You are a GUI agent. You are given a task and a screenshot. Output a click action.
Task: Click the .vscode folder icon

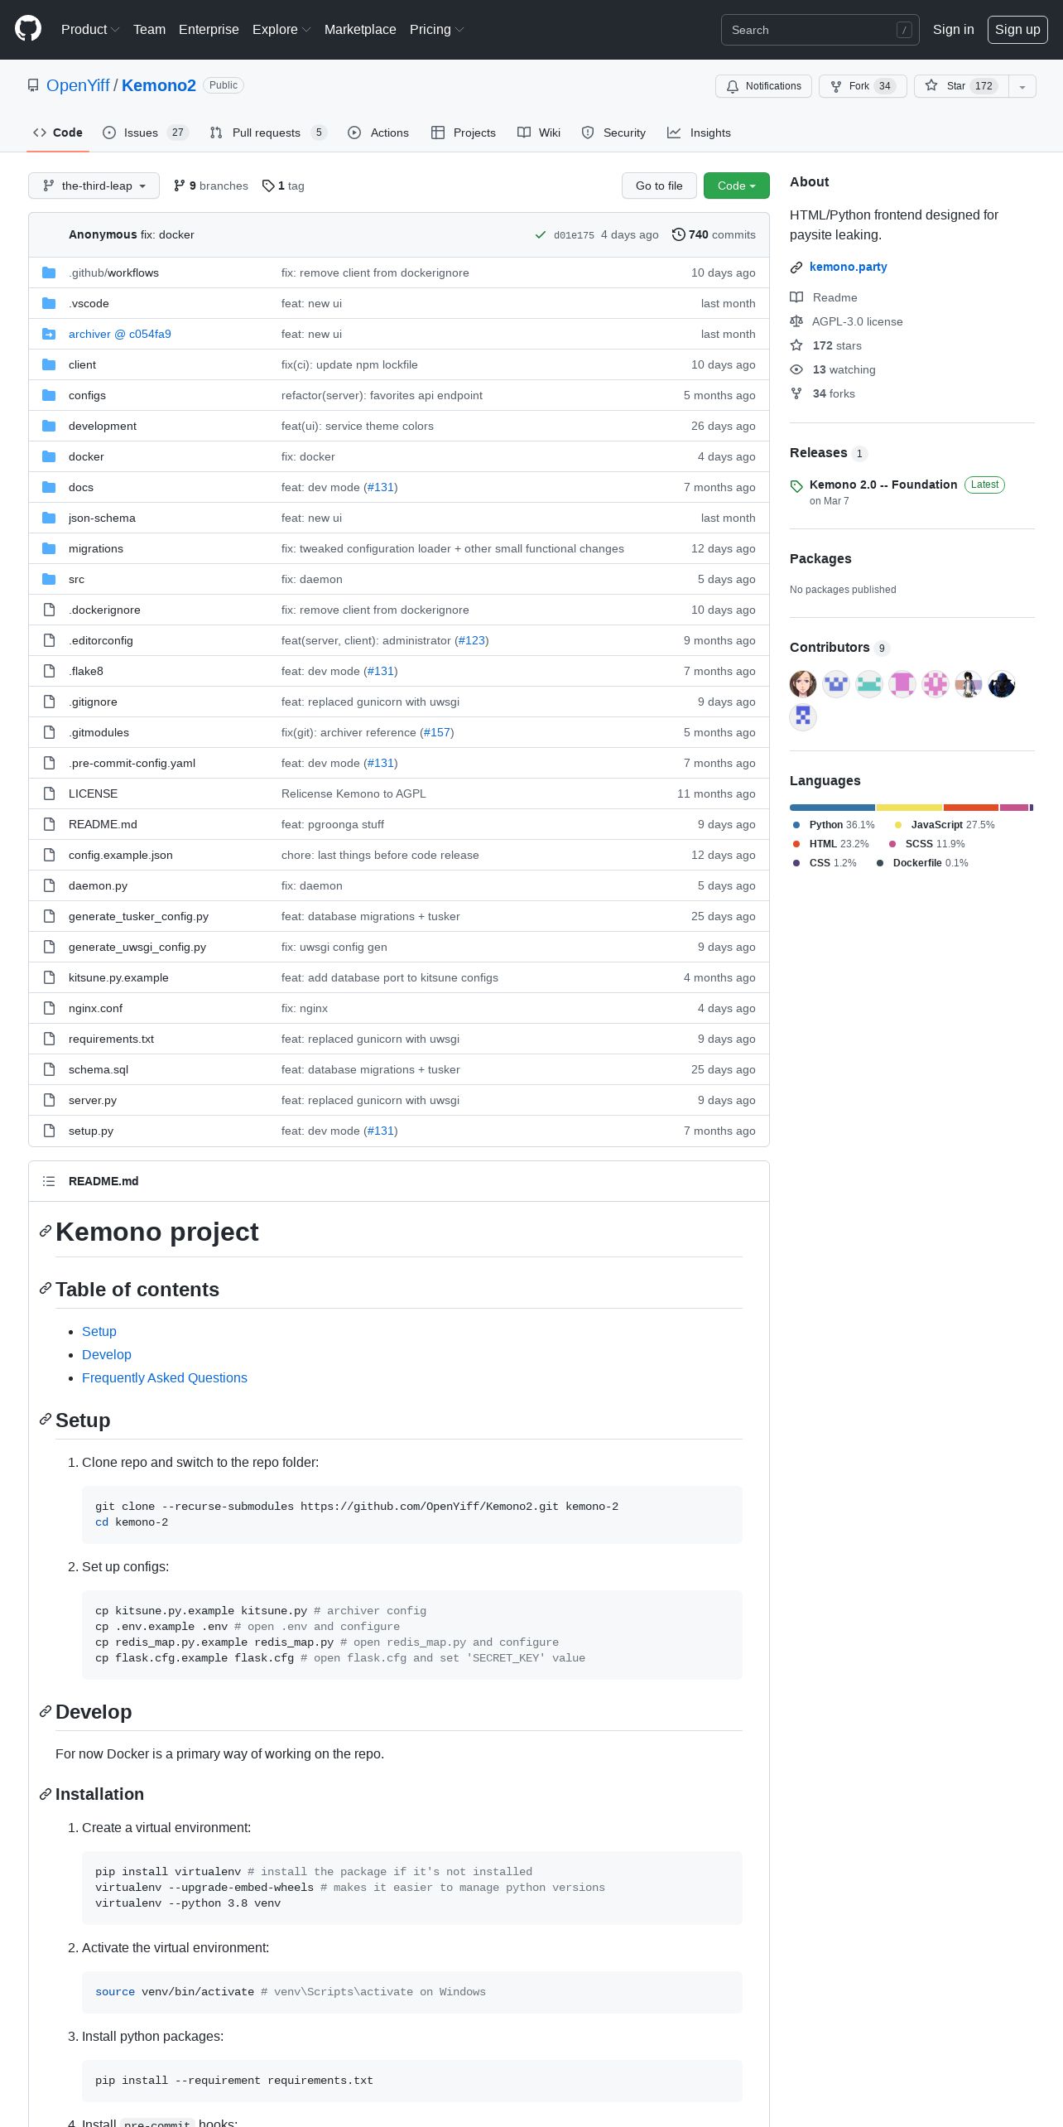[49, 303]
